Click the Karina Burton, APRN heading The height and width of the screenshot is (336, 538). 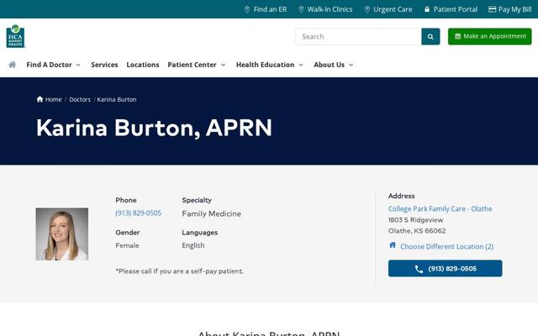pos(154,128)
